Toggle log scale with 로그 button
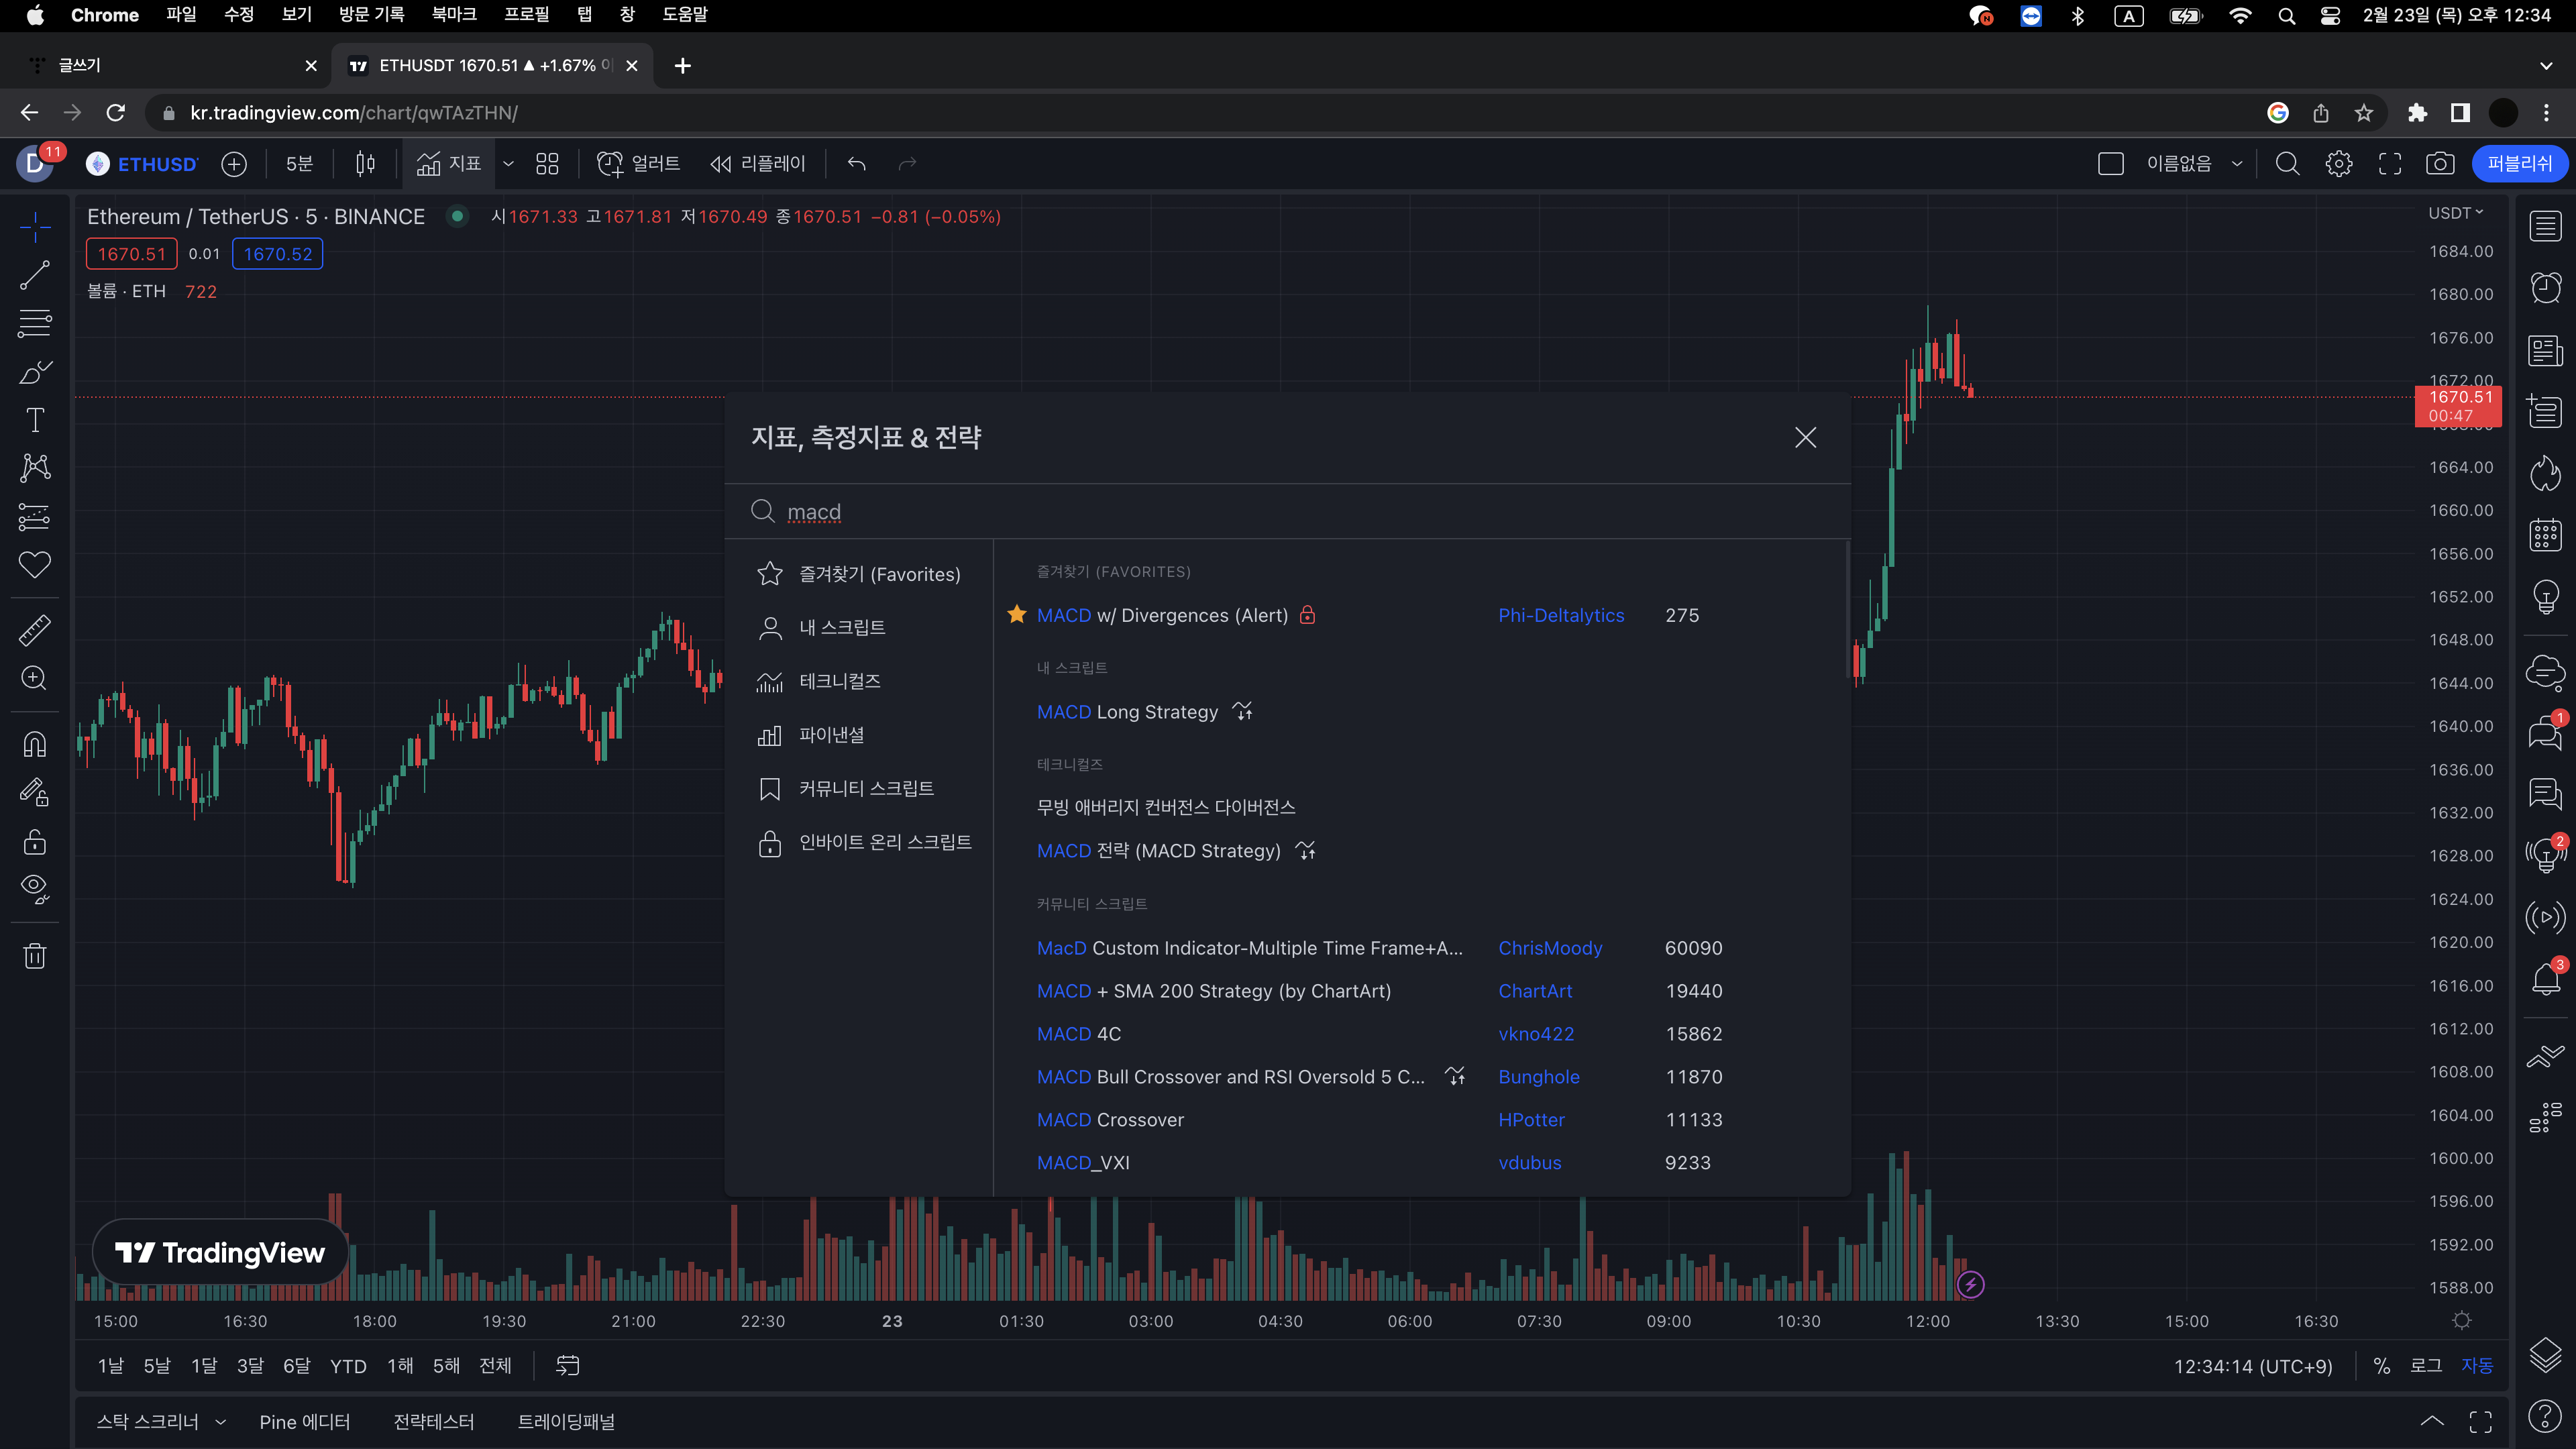 click(2425, 1365)
